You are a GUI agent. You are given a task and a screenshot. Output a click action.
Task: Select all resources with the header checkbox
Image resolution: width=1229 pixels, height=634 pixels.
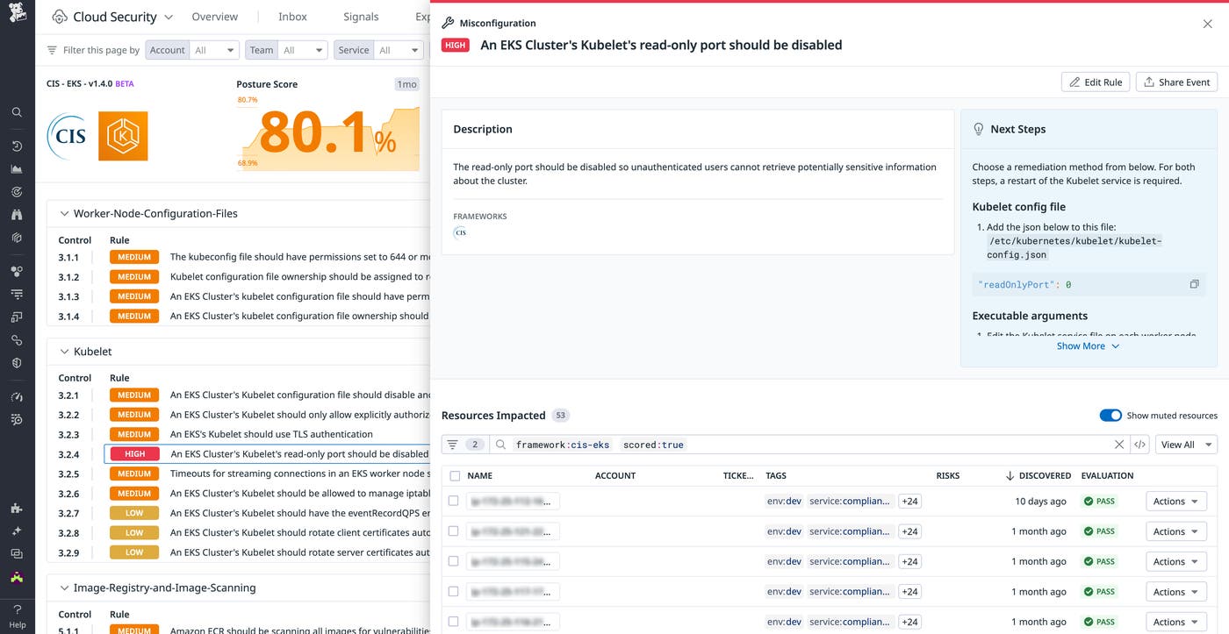(453, 475)
